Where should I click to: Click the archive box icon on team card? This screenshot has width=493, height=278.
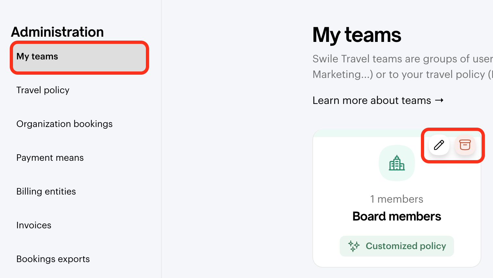pos(465,145)
